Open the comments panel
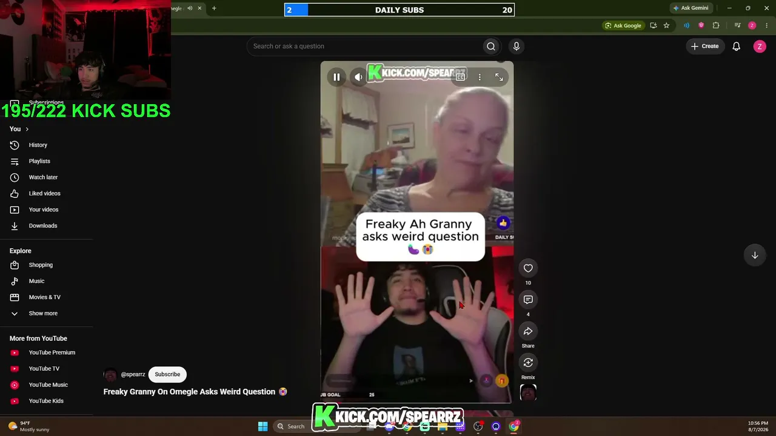 [x=528, y=300]
